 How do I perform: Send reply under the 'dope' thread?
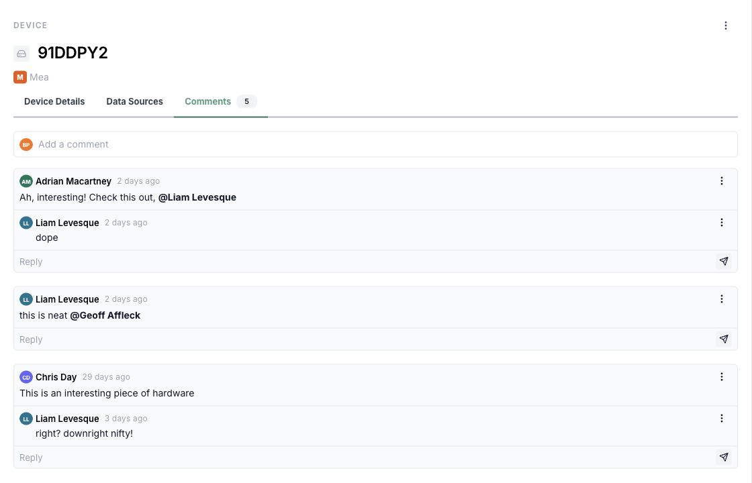pos(724,261)
